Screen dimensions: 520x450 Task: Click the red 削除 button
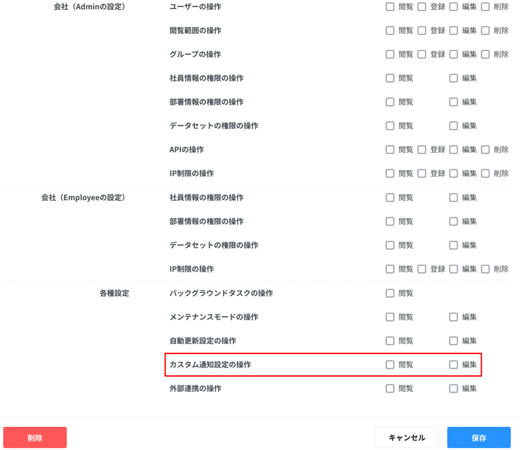[35, 438]
